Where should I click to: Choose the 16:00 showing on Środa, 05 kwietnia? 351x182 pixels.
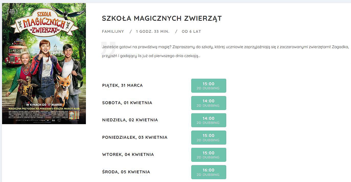click(x=209, y=172)
